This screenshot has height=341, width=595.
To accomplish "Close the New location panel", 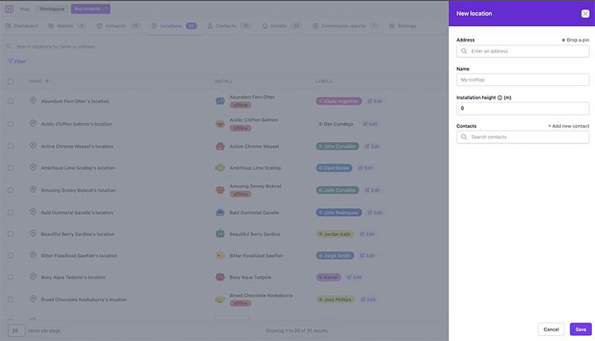I will [x=585, y=13].
